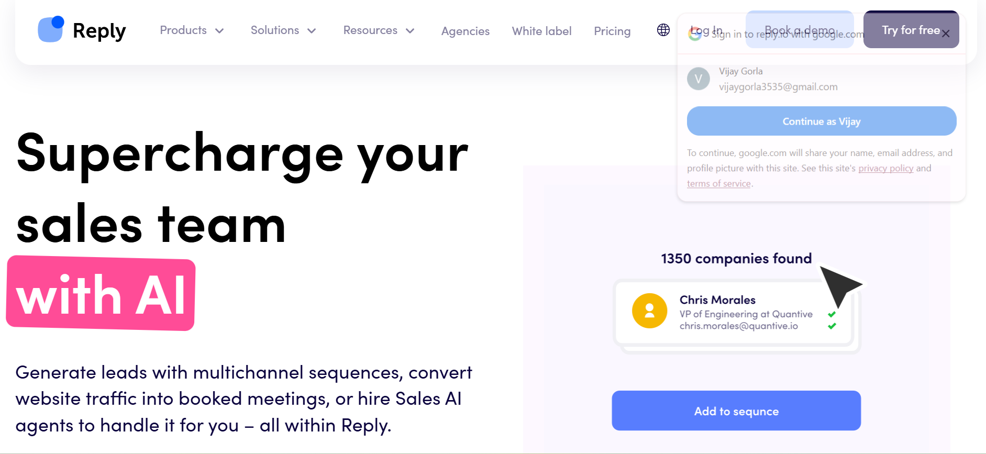The image size is (986, 454).
Task: Select the gray V account avatar
Action: (698, 79)
